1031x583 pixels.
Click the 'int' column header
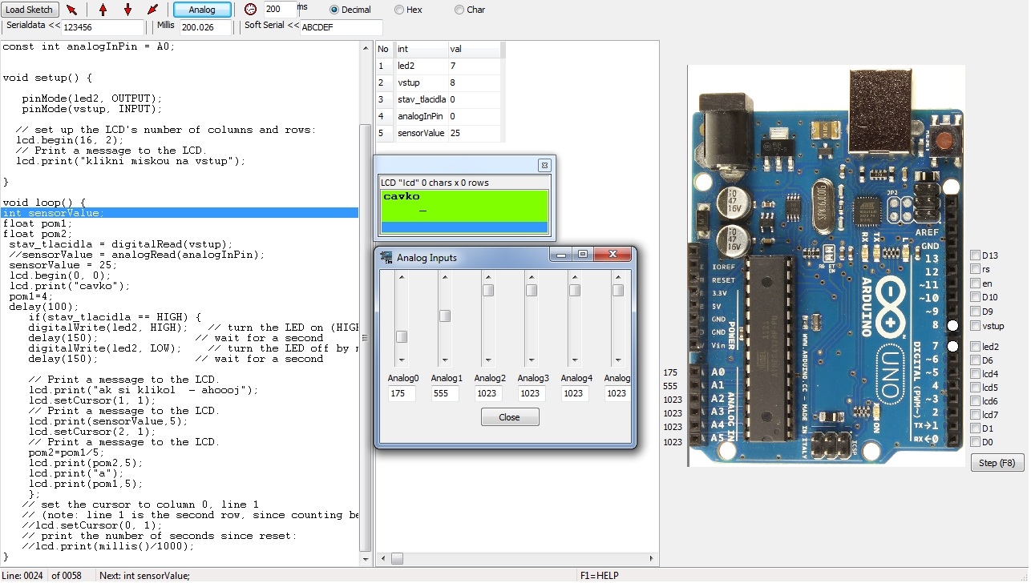[421, 50]
